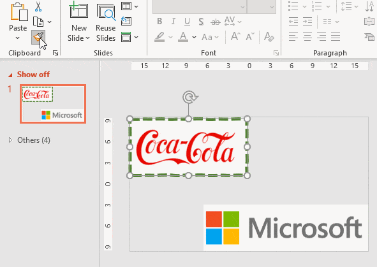377x267 pixels.
Task: Open the highlight color dropdown arrow
Action: (x=170, y=37)
